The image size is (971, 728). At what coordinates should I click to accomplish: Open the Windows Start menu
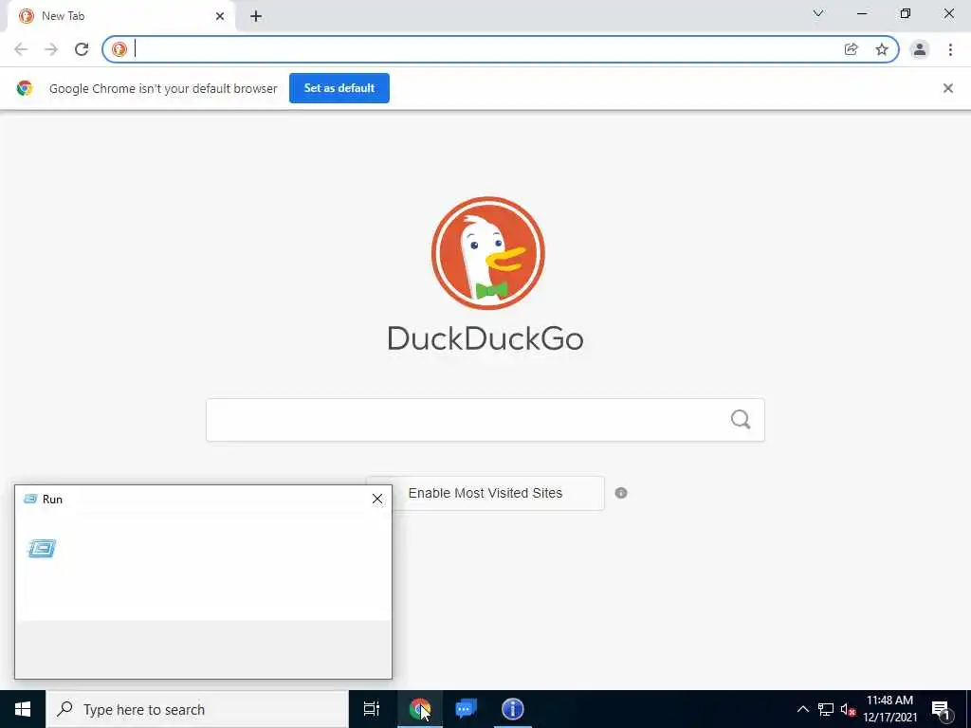pyautogui.click(x=23, y=709)
